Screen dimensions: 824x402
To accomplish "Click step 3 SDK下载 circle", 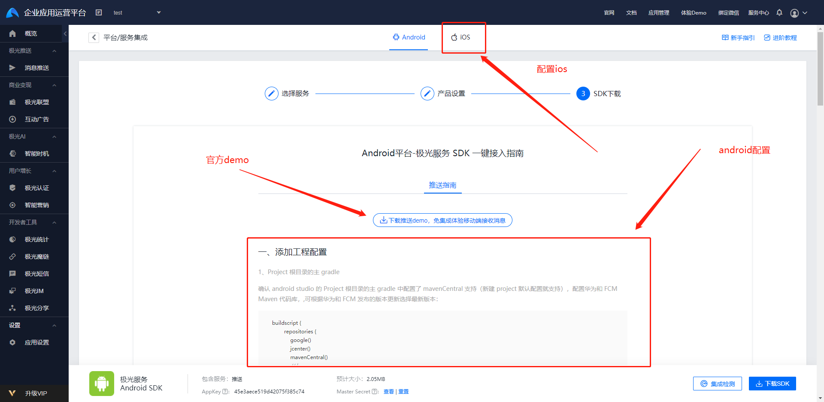I will pos(583,94).
